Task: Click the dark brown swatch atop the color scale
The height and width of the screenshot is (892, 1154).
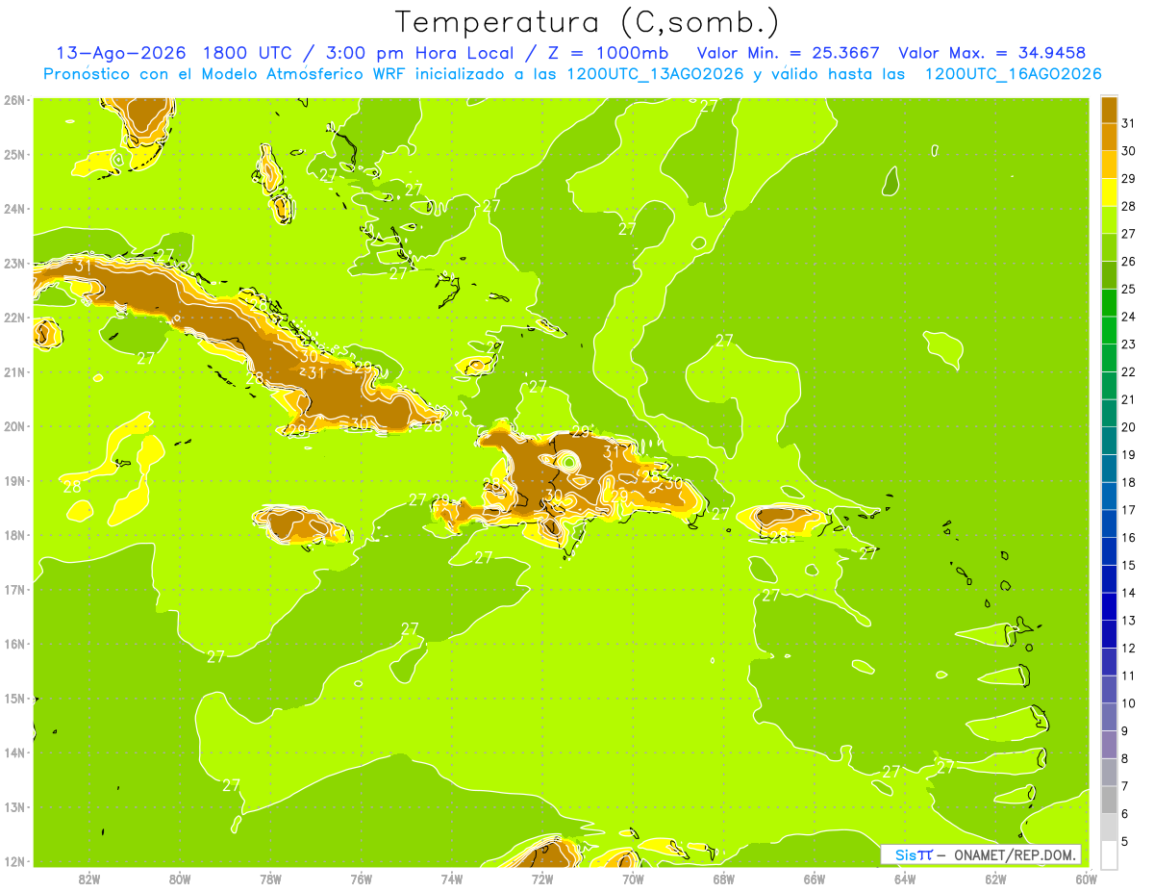Action: (1110, 111)
